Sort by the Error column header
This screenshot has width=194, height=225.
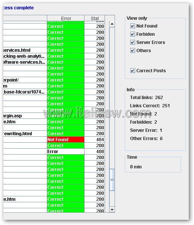pyautogui.click(x=66, y=18)
